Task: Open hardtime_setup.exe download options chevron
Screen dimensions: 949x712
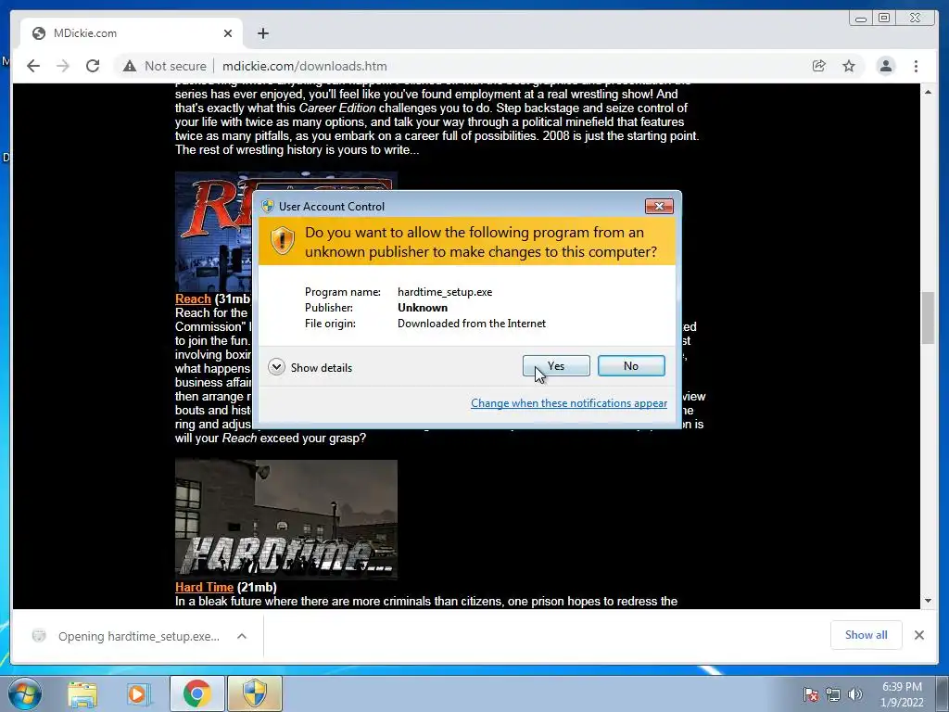Action: point(242,636)
